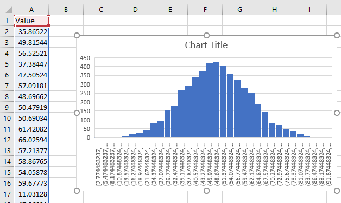Click cell containing 59.67773

31,184
